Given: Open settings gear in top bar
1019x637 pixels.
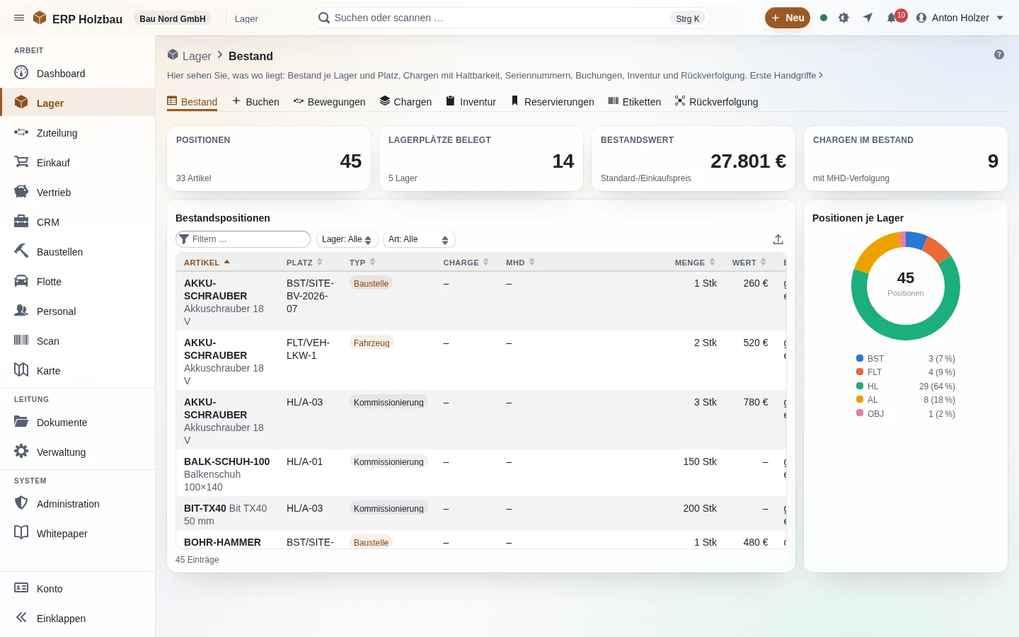Looking at the screenshot, I should pos(844,18).
